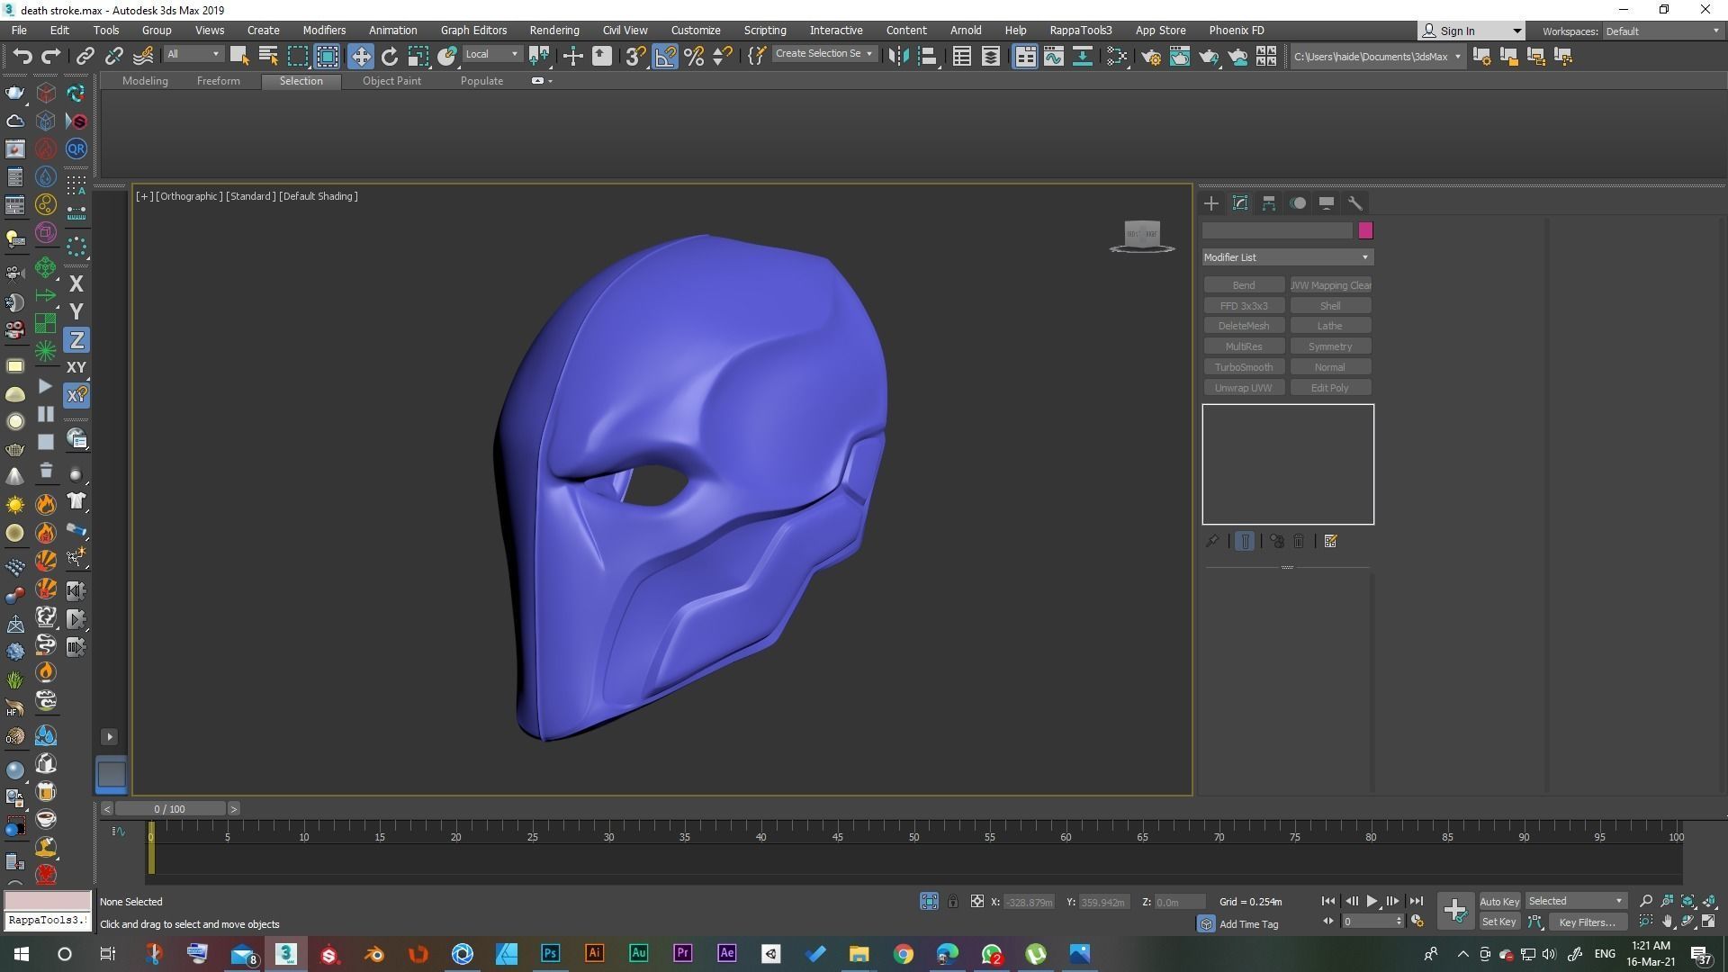Toggle the Spinner Snap button

coord(723,57)
